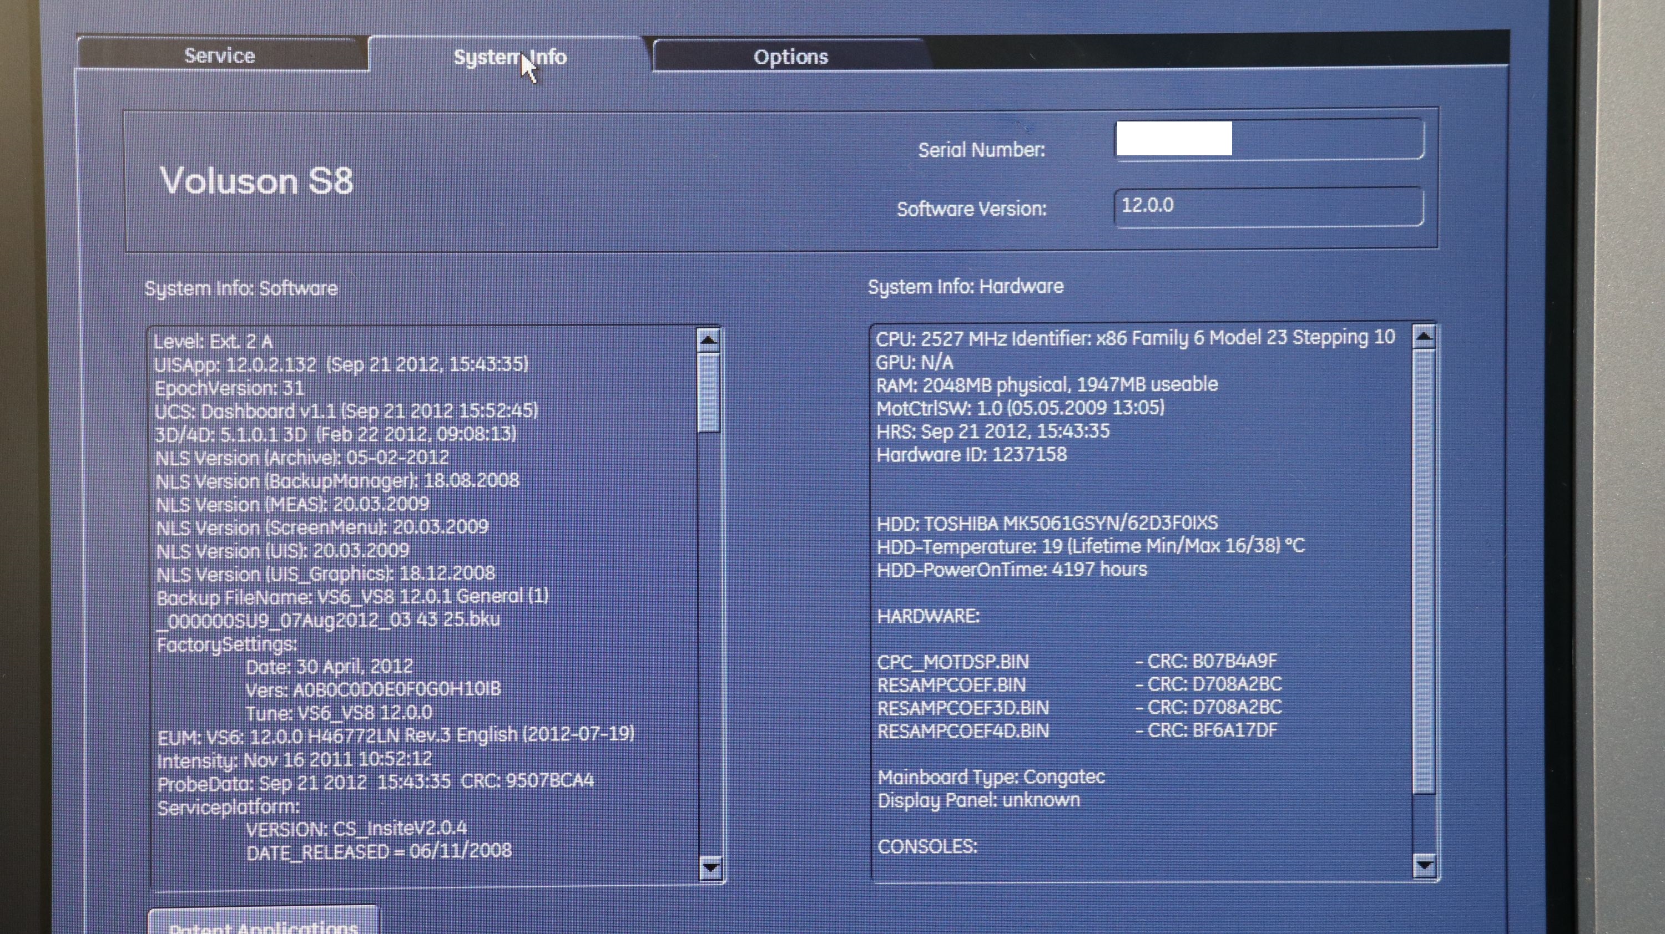Image resolution: width=1665 pixels, height=934 pixels.
Task: Select the 'Hardware ID: 1237158' line
Action: 972,455
